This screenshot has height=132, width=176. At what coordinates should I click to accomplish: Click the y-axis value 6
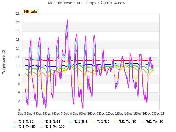click(19, 84)
